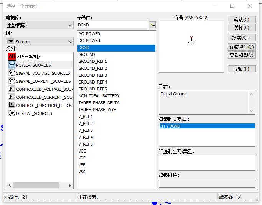Click the ground icon in the group dropdown

[11, 41]
